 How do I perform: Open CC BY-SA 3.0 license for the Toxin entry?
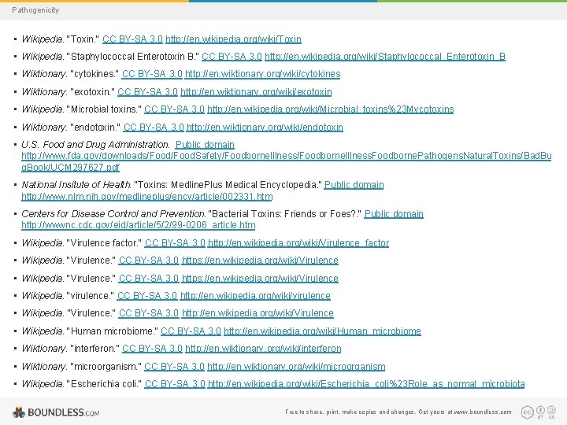pyautogui.click(x=132, y=39)
